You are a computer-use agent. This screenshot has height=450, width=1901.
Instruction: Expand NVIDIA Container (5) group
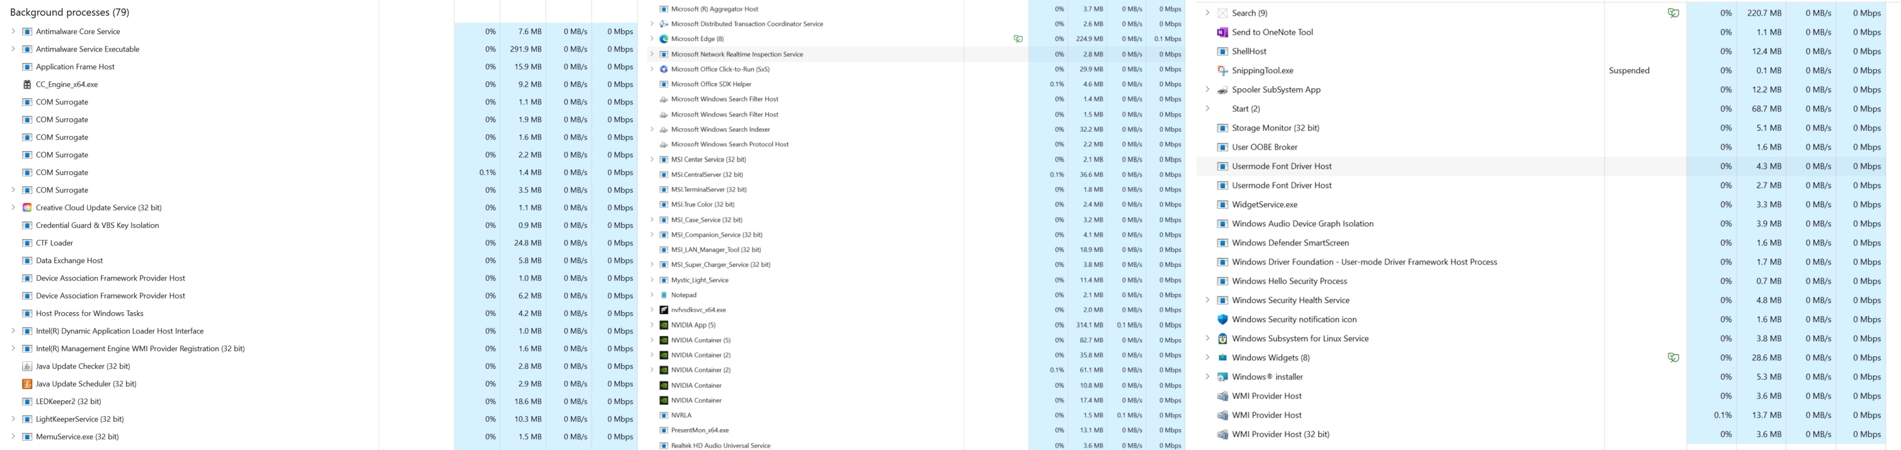tap(652, 340)
